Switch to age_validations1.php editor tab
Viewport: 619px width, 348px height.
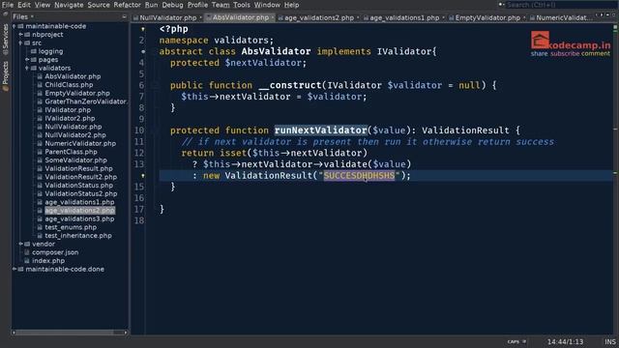[404, 17]
